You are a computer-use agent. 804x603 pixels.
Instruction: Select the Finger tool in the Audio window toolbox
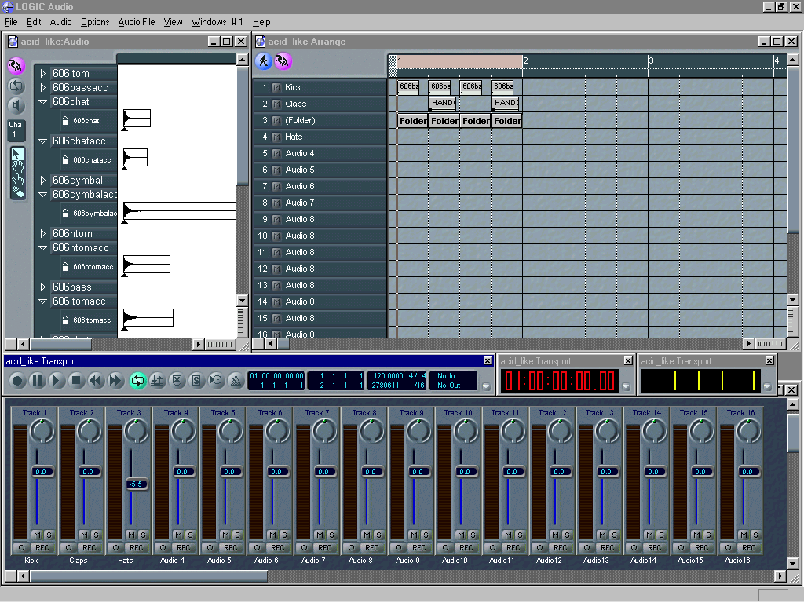tap(17, 180)
